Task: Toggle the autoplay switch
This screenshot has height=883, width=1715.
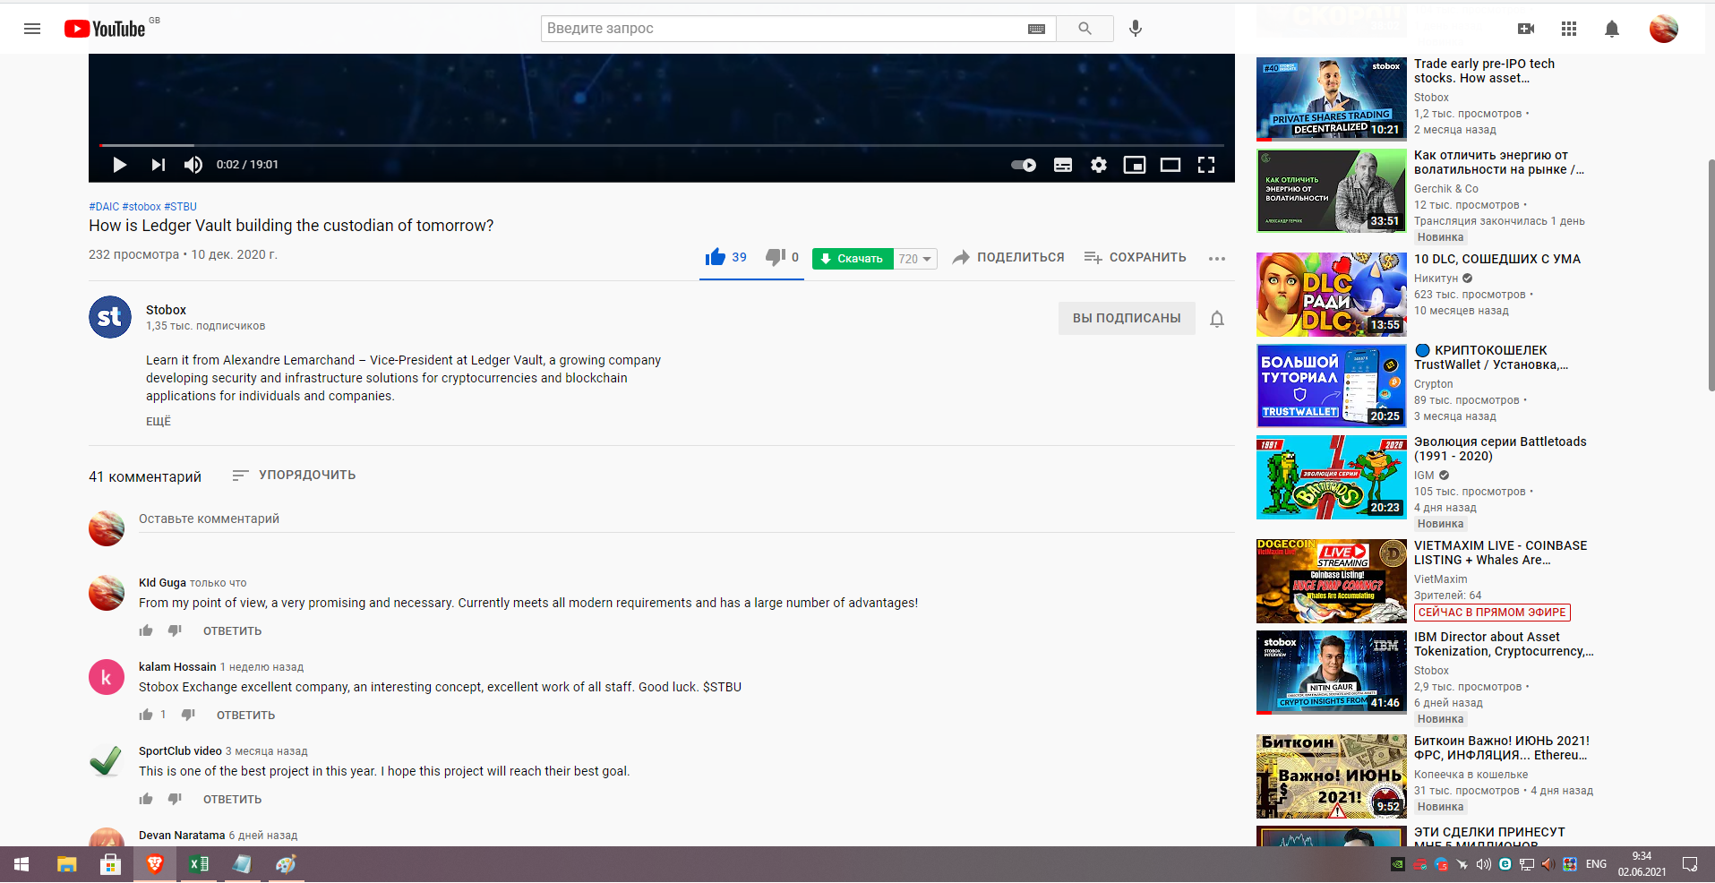Action: point(1024,165)
